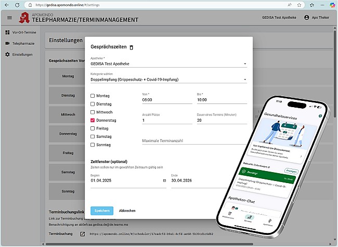Open Copilot icon in browser toolbar

tap(332, 5)
